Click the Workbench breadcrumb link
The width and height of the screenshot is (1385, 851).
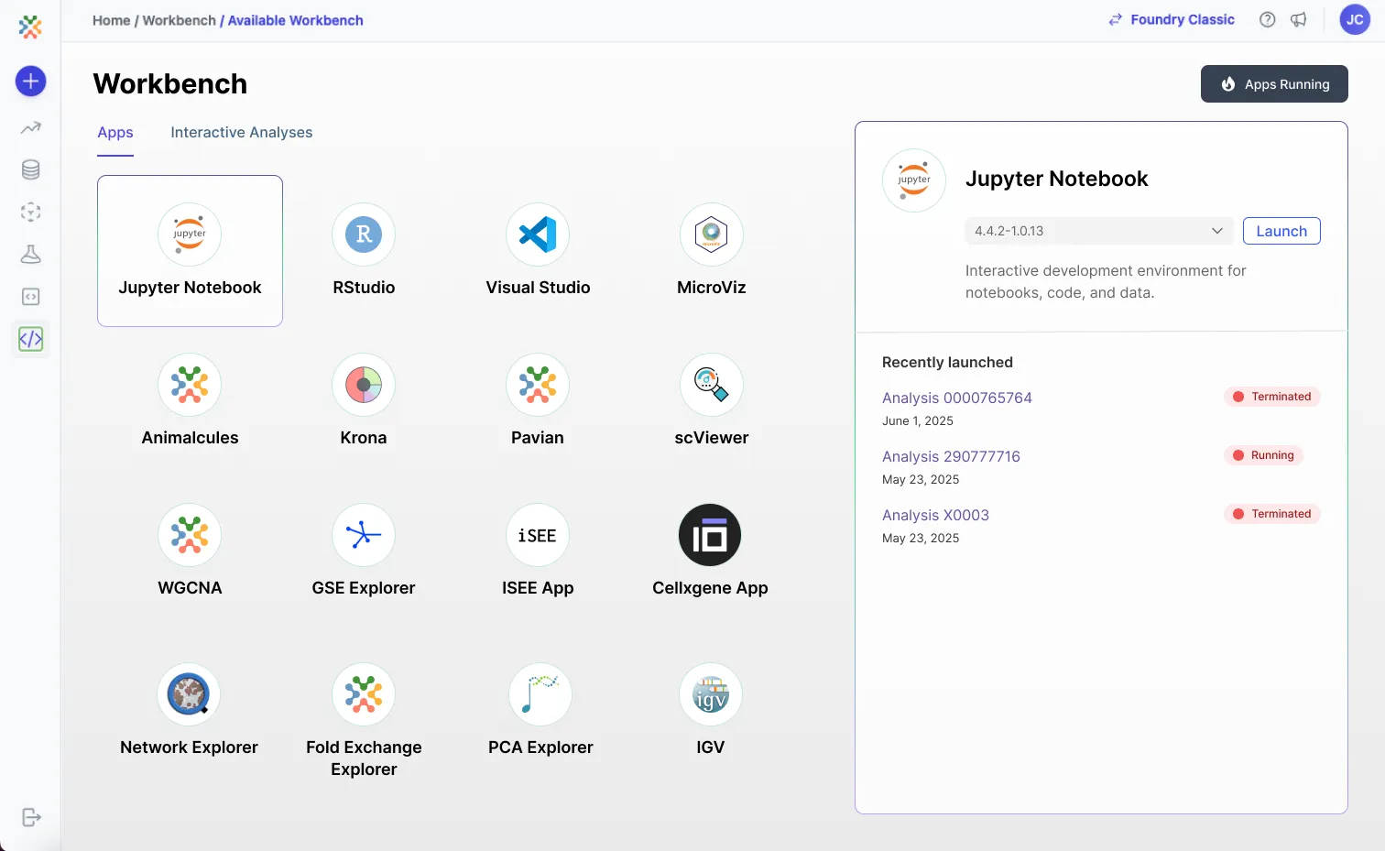(180, 20)
